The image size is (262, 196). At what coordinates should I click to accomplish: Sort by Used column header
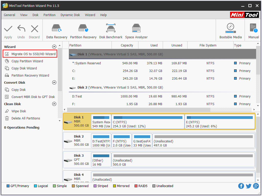(x=151, y=45)
